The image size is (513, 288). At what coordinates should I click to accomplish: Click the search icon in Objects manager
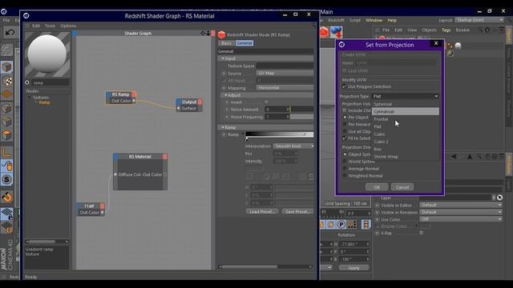point(480,30)
